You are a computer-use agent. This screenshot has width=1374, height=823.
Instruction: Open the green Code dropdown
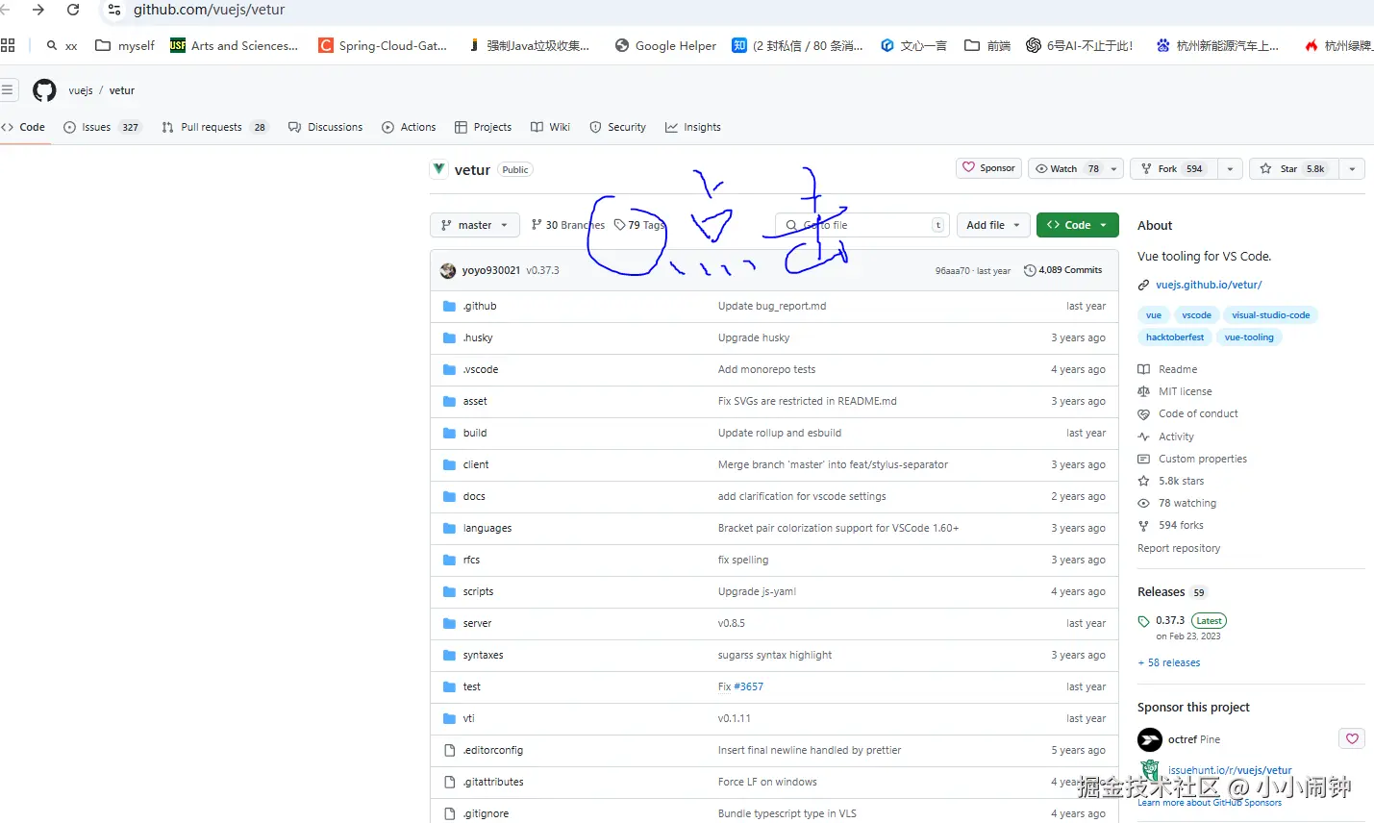(1077, 225)
